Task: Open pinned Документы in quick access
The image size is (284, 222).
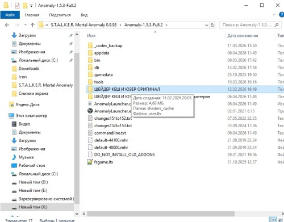Action: click(30, 44)
